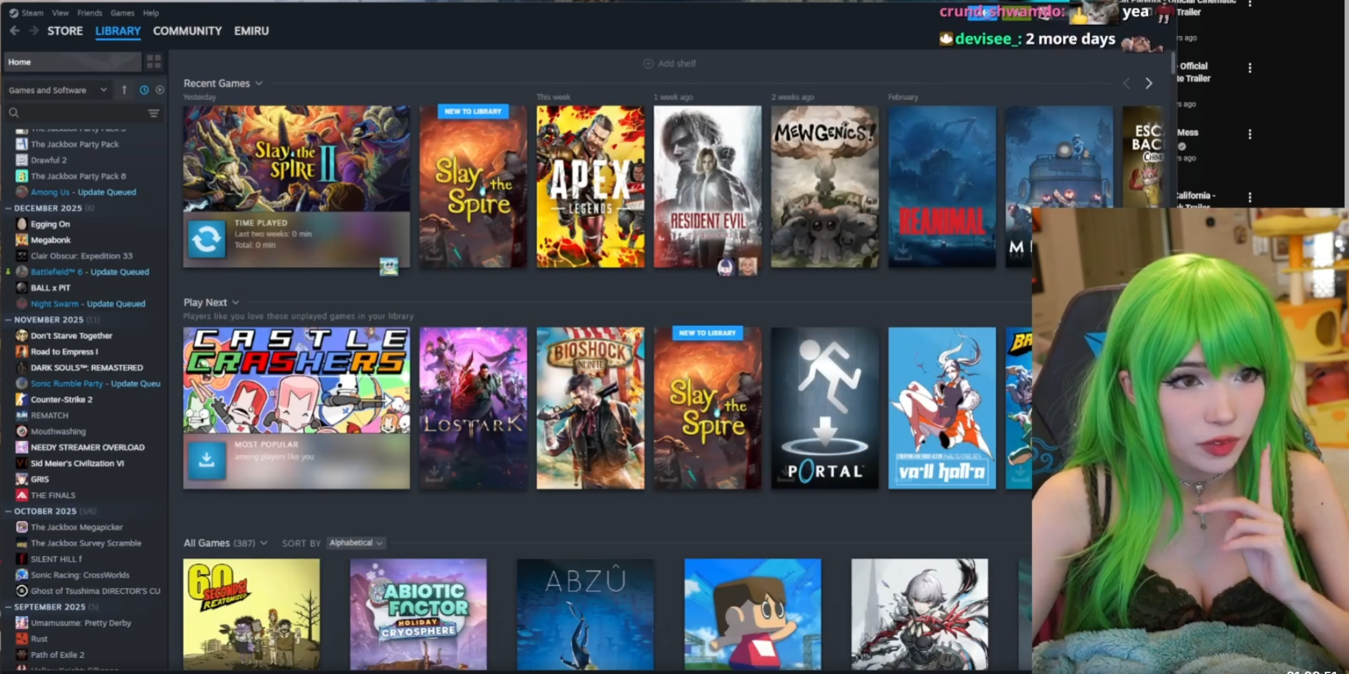Image resolution: width=1349 pixels, height=674 pixels.
Task: Click the Drawful 2 game icon
Action: (x=21, y=160)
